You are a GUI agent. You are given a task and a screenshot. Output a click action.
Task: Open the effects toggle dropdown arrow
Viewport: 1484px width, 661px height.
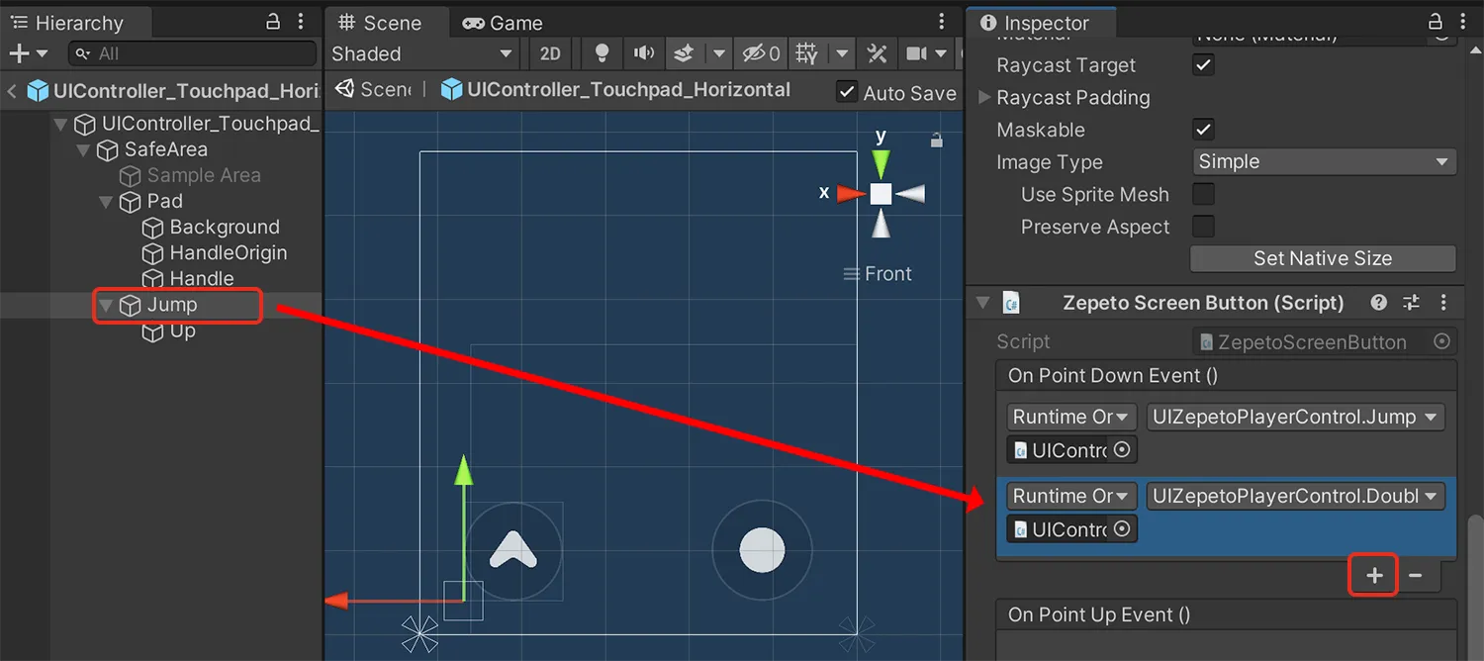pos(719,53)
